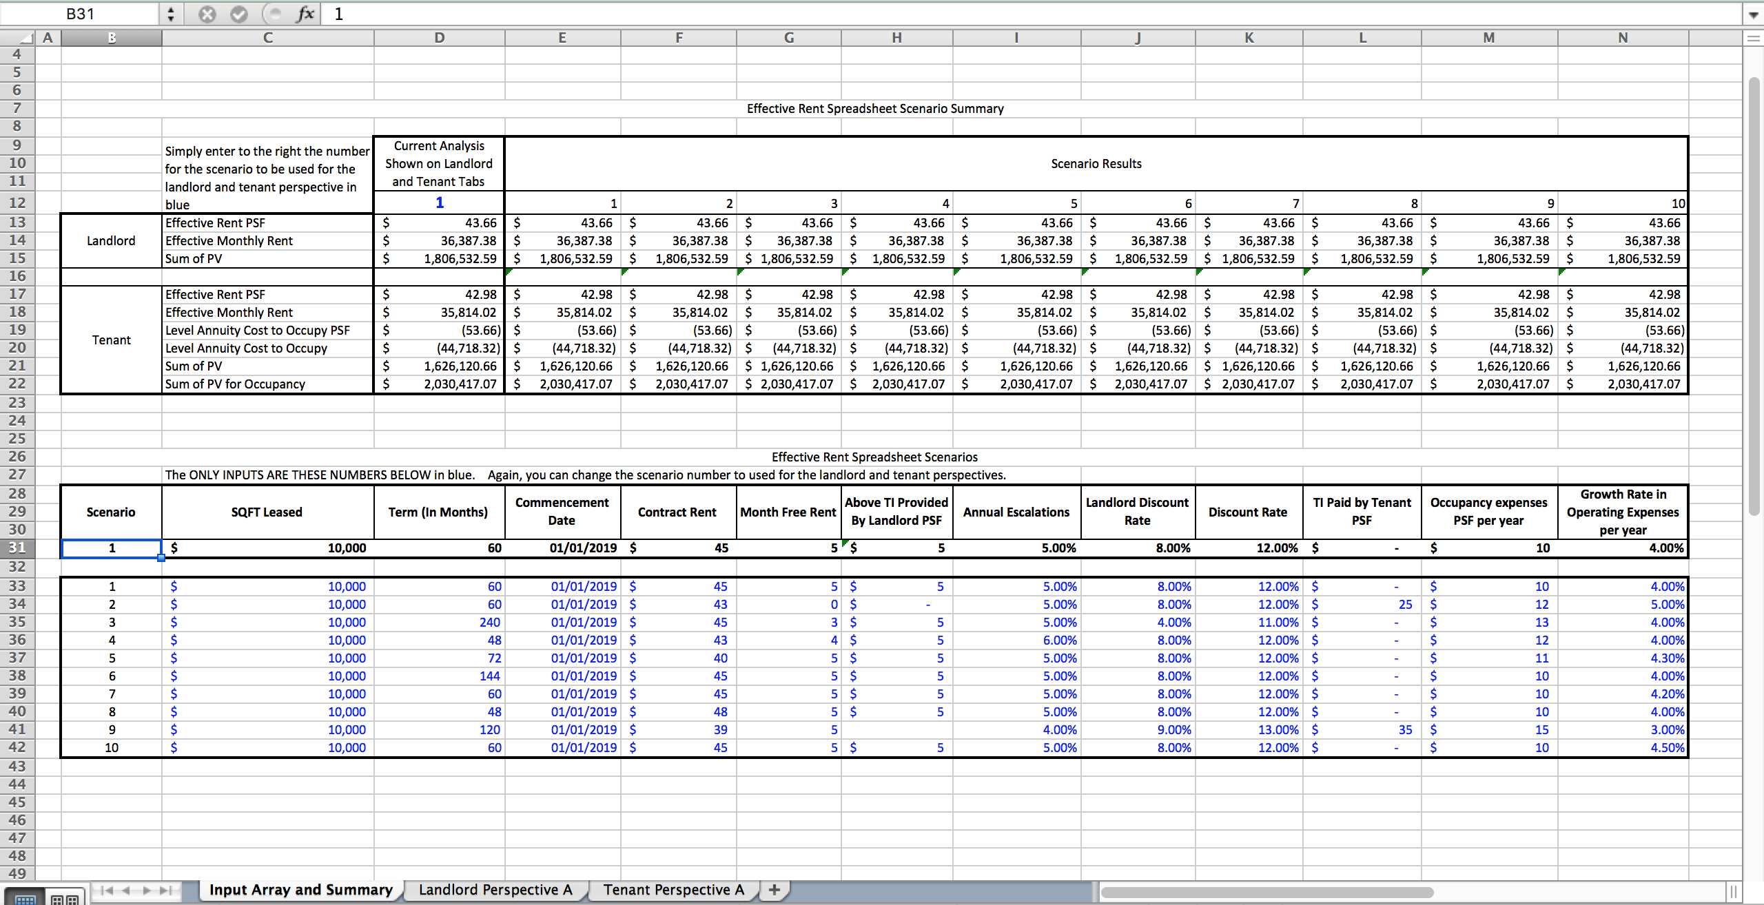Click the horizontal scrollbar at the bottom
This screenshot has width=1764, height=905.
click(1268, 891)
